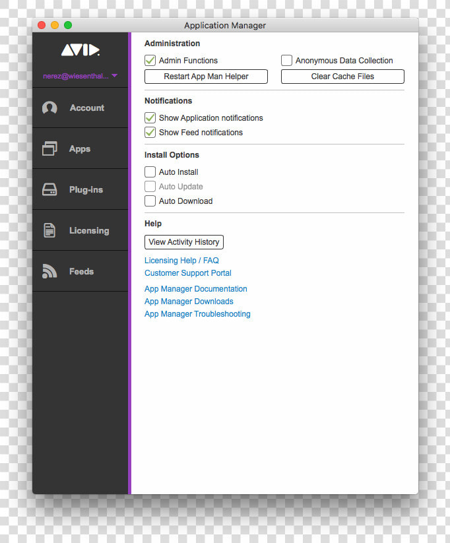Toggle the greyed-out Auto Update checkbox

click(150, 186)
